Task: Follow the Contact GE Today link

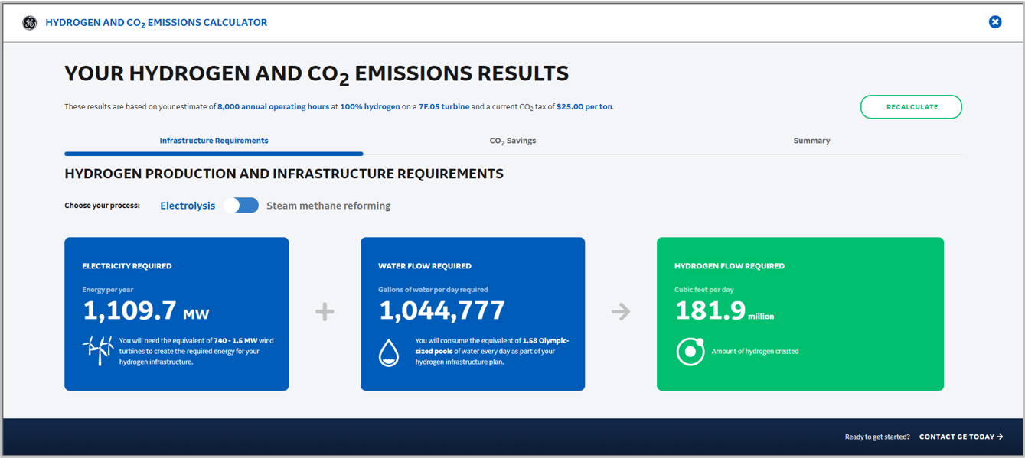Action: point(961,437)
